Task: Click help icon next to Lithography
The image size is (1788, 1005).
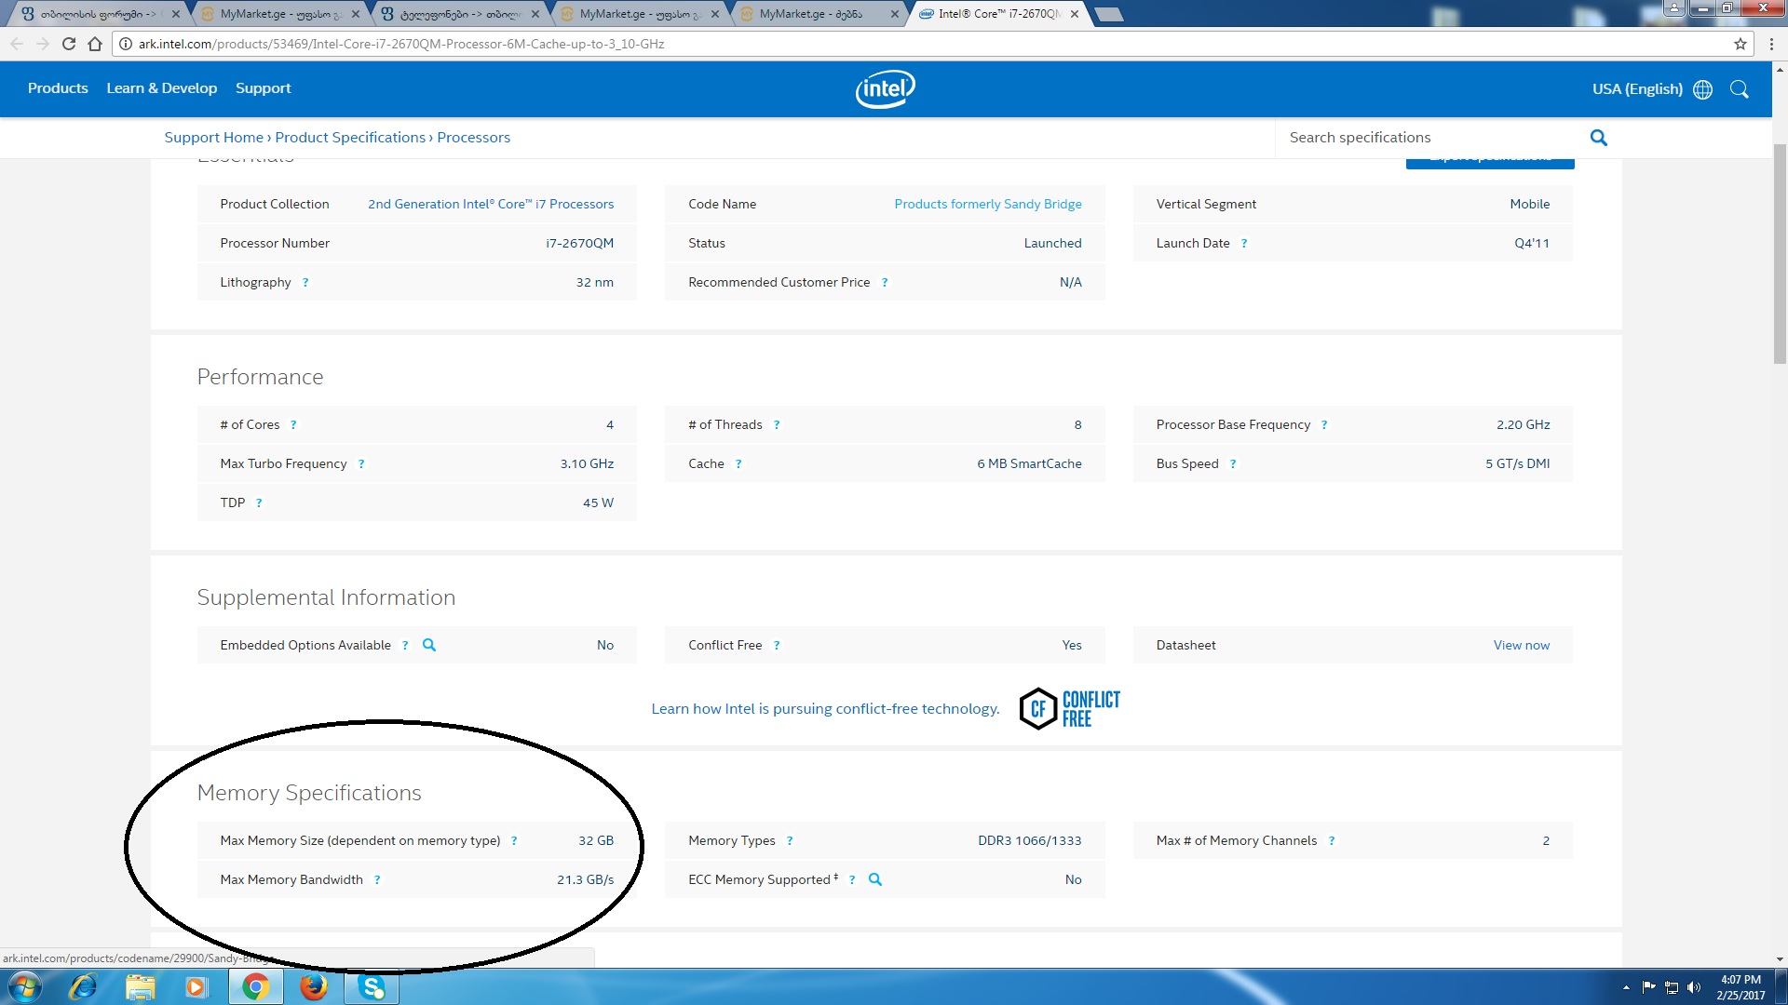Action: click(305, 283)
